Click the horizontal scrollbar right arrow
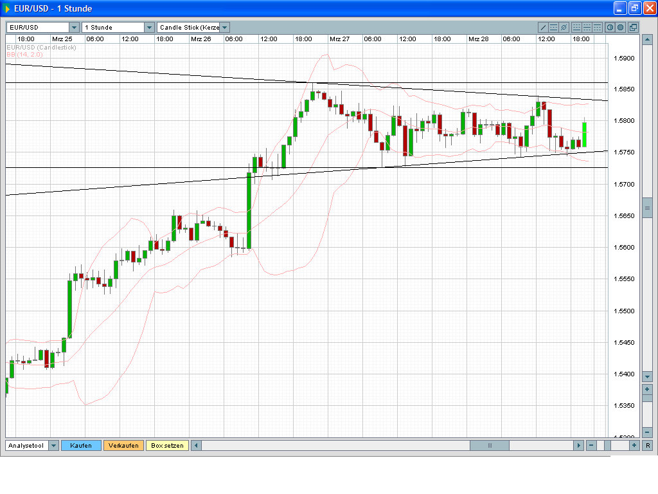 click(580, 445)
